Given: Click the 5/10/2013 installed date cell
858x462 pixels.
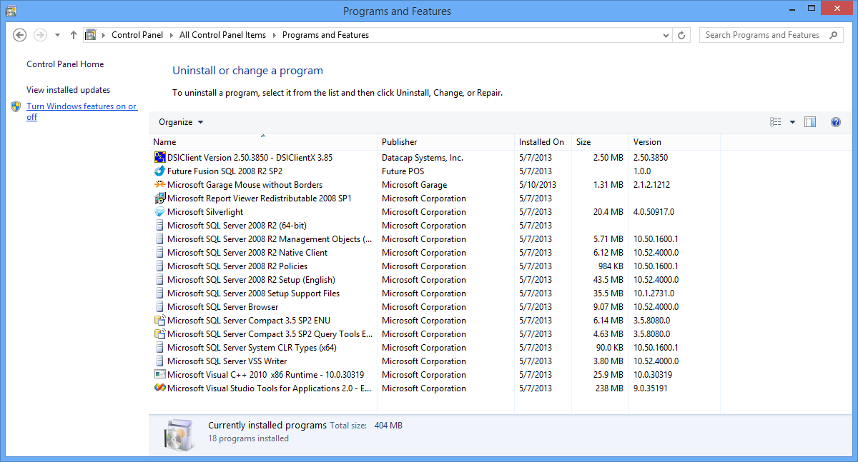Looking at the screenshot, I should pos(538,185).
